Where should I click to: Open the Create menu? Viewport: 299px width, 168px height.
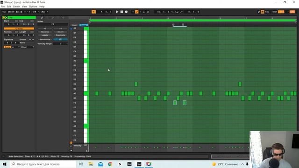point(16,7)
